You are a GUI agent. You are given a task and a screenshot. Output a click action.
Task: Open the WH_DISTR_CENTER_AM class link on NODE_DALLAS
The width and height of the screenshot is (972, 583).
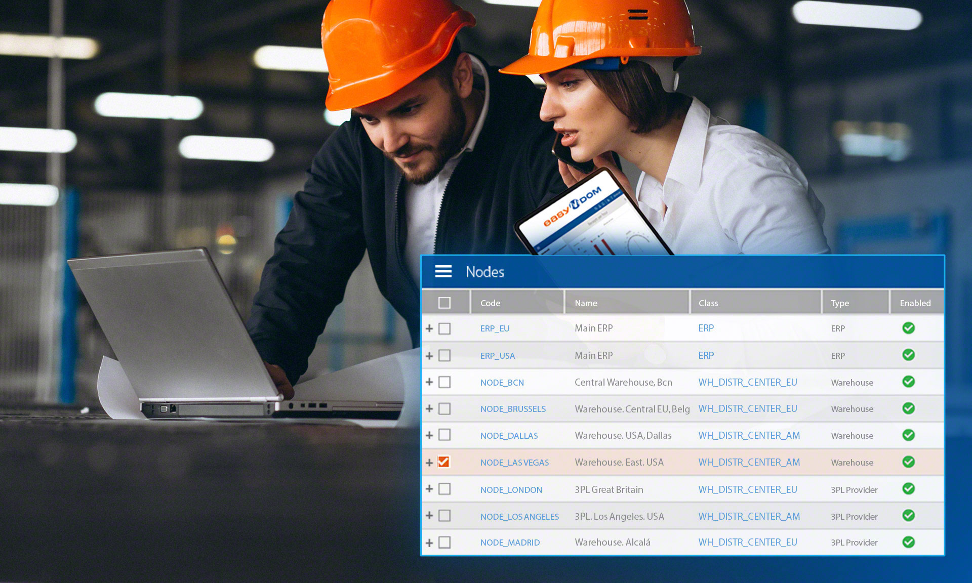[749, 435]
